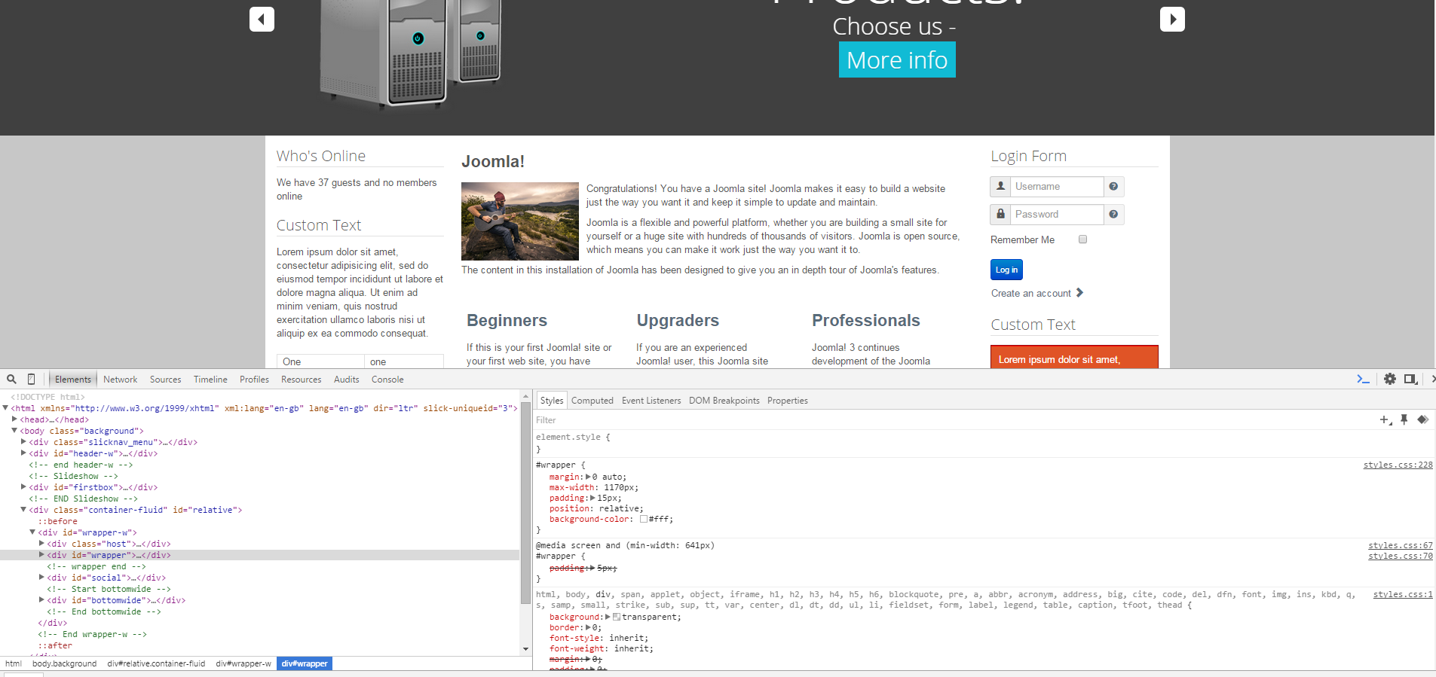
Task: Show the Computed styles tab
Action: 592,401
